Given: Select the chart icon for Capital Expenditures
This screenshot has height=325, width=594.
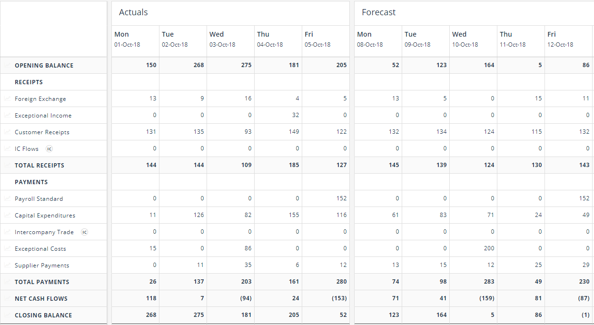Looking at the screenshot, I should coord(7,216).
